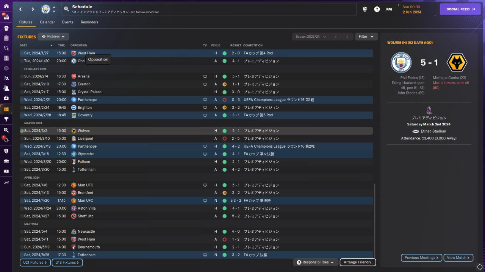
Task: Click the fixtures list vertical scrollbar
Action: (x=375, y=221)
